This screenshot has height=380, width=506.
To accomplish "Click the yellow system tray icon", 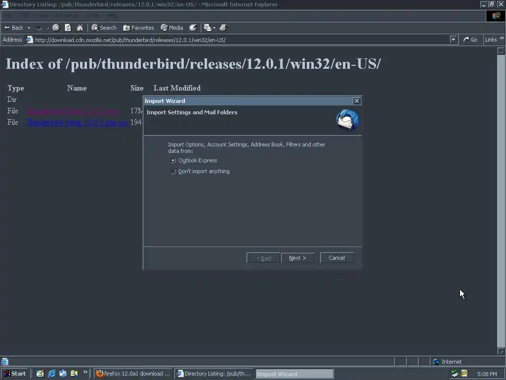I will click(464, 373).
